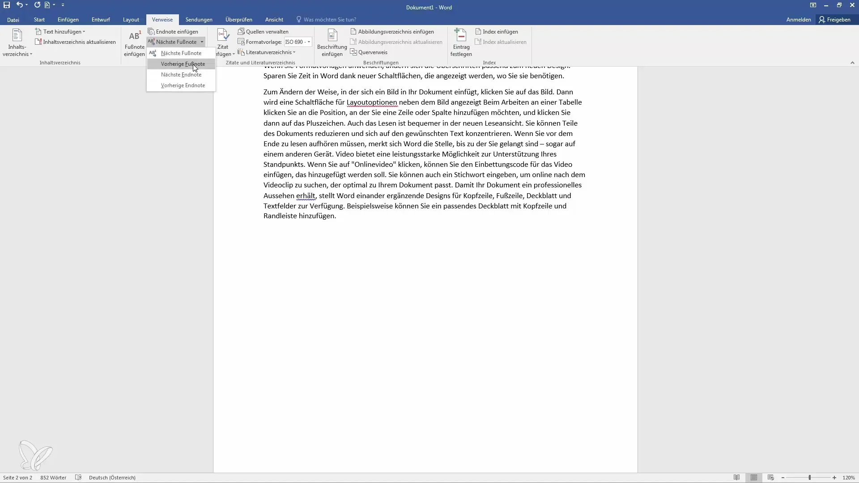
Task: Insert Abbildungsverzeichnis einfügen
Action: [392, 32]
